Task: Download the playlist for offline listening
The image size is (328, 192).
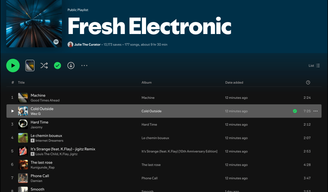Action: tap(71, 66)
